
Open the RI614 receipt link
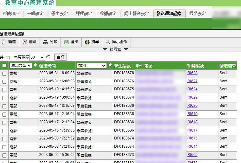pos(192,146)
